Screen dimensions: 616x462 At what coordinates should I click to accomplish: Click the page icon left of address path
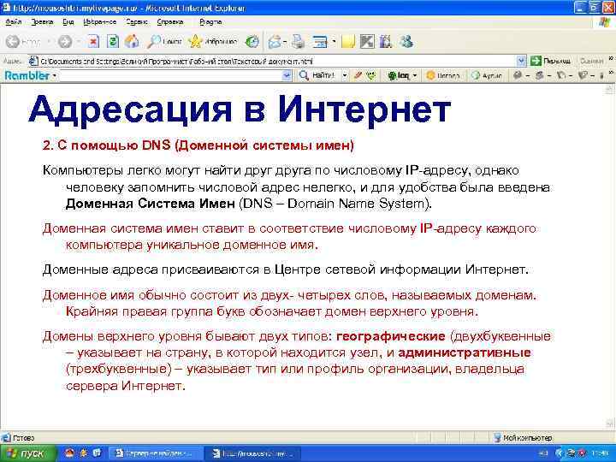click(x=33, y=61)
